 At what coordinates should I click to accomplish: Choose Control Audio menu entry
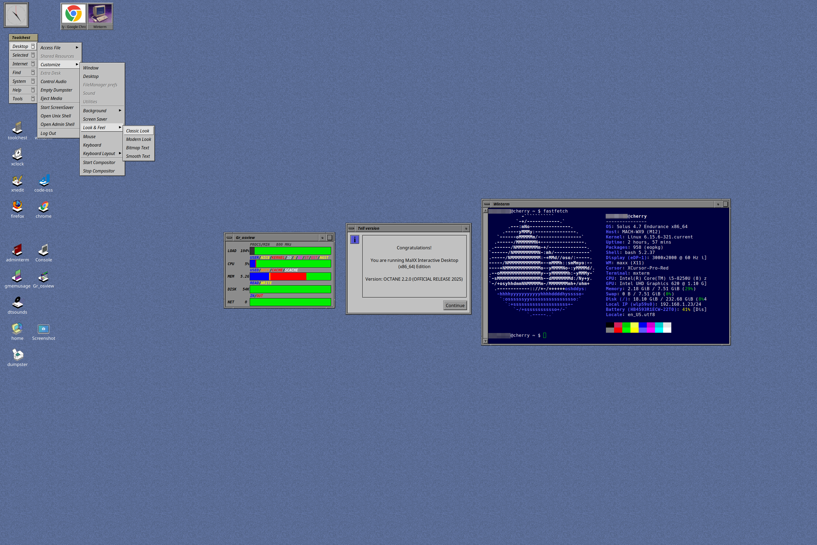coord(59,81)
